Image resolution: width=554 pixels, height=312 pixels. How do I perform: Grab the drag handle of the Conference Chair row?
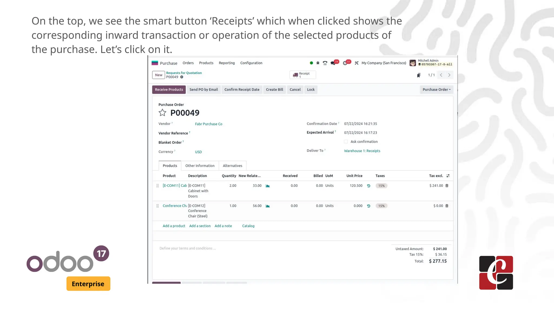click(157, 206)
